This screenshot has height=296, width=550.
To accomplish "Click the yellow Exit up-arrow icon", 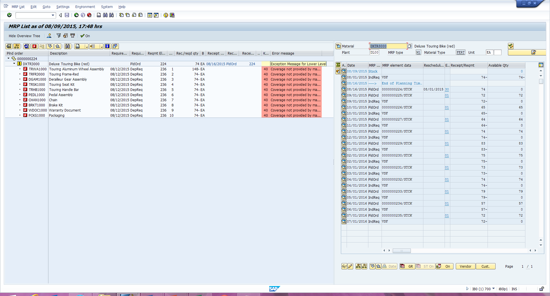I will [x=83, y=15].
